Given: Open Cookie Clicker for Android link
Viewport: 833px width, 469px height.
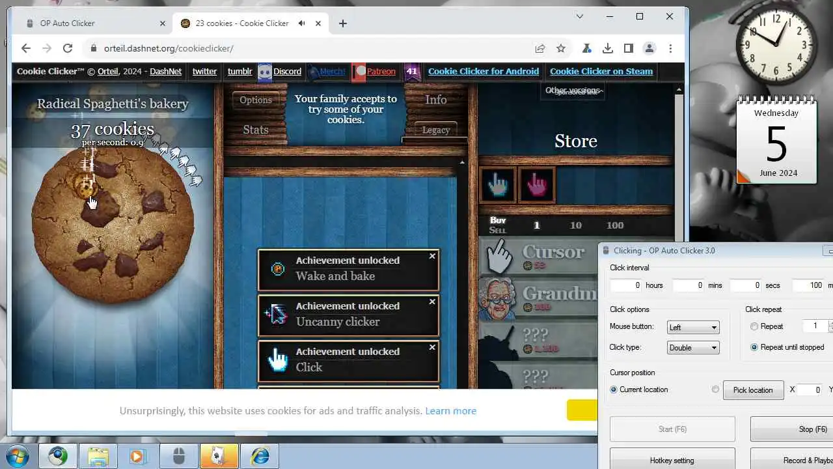Looking at the screenshot, I should [484, 72].
